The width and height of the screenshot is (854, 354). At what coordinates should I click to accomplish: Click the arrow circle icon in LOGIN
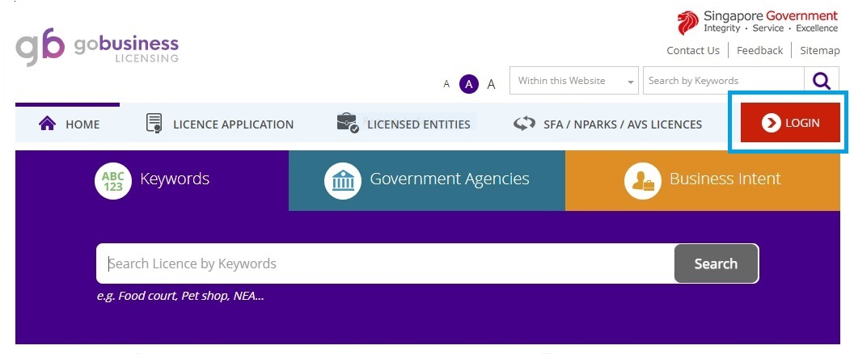[772, 123]
